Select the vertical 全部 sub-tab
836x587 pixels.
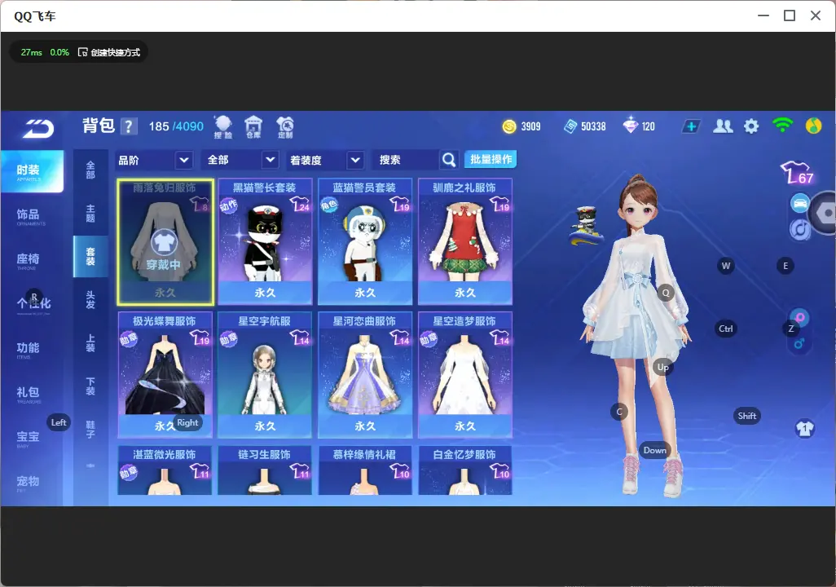click(90, 170)
